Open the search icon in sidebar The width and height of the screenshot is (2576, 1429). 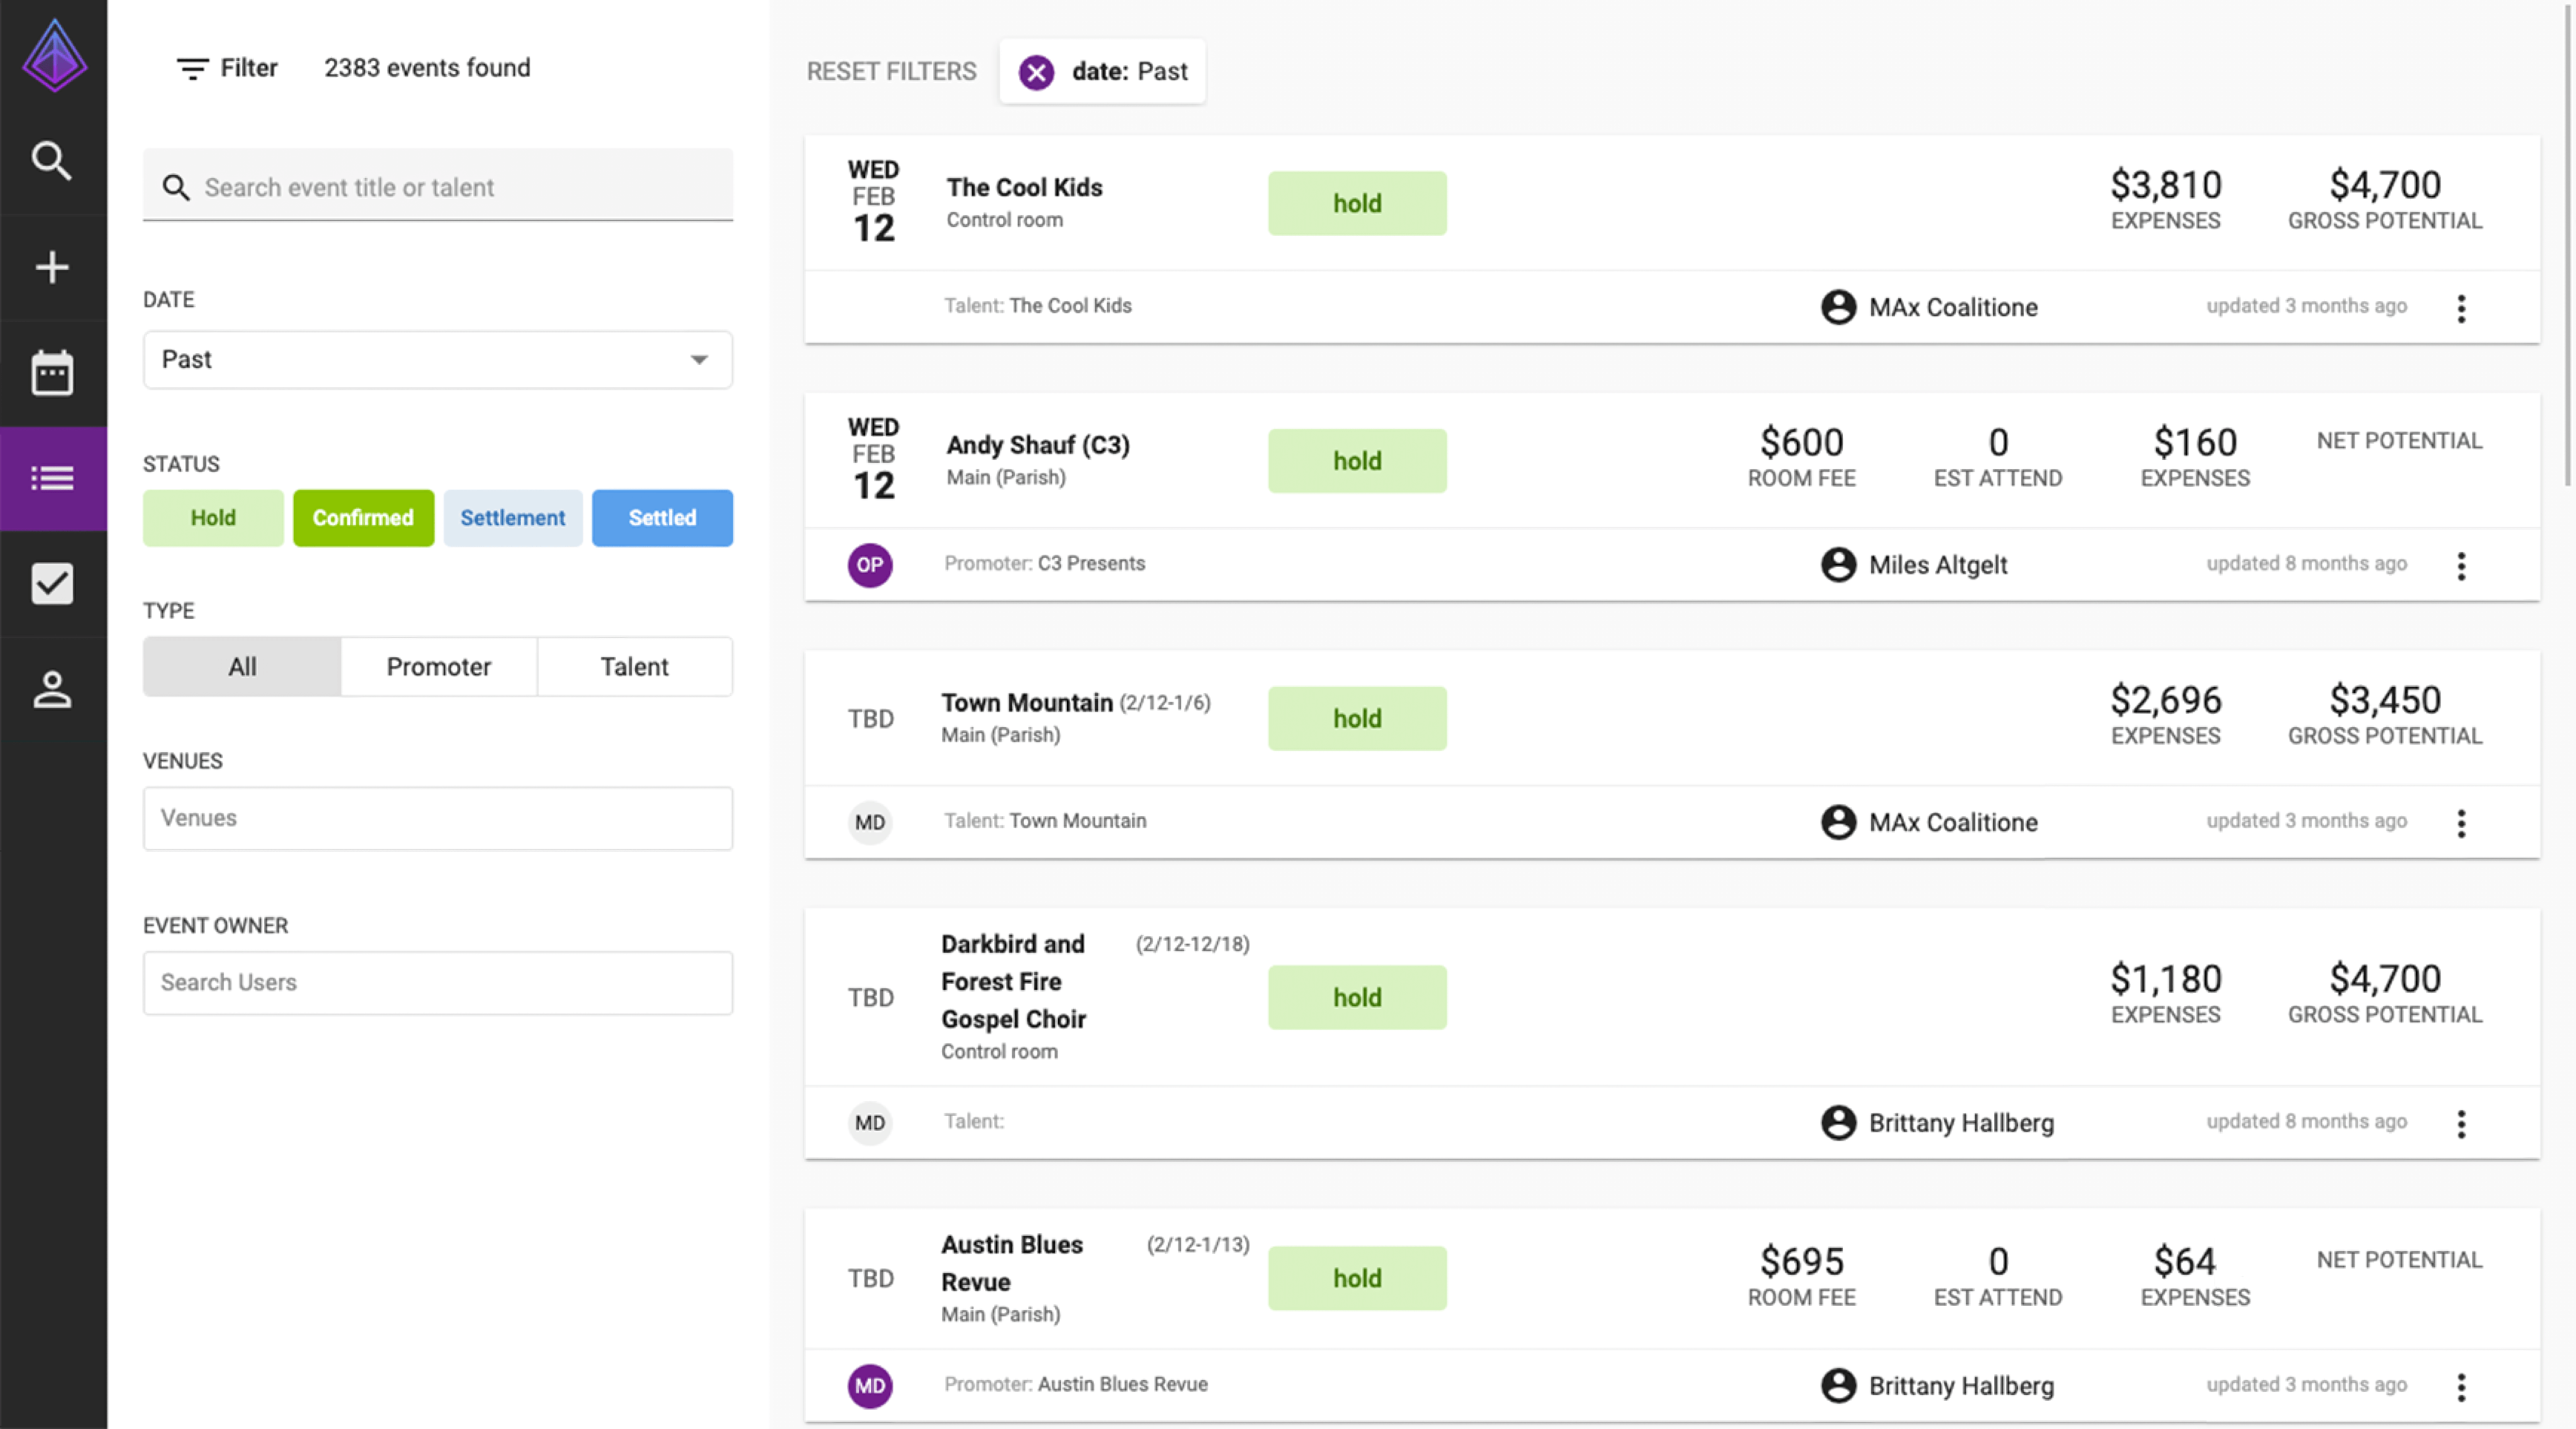point(52,161)
